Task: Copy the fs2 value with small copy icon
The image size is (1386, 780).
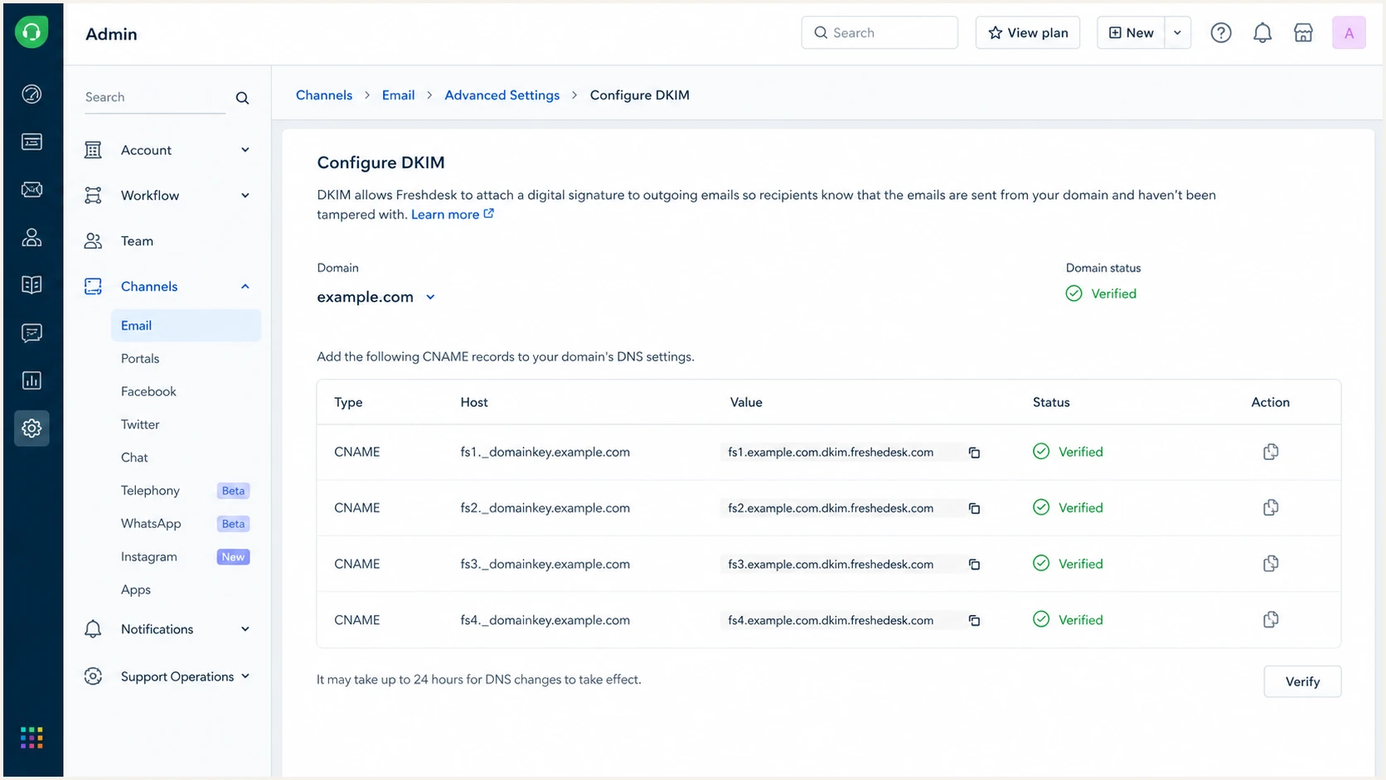Action: pos(975,508)
